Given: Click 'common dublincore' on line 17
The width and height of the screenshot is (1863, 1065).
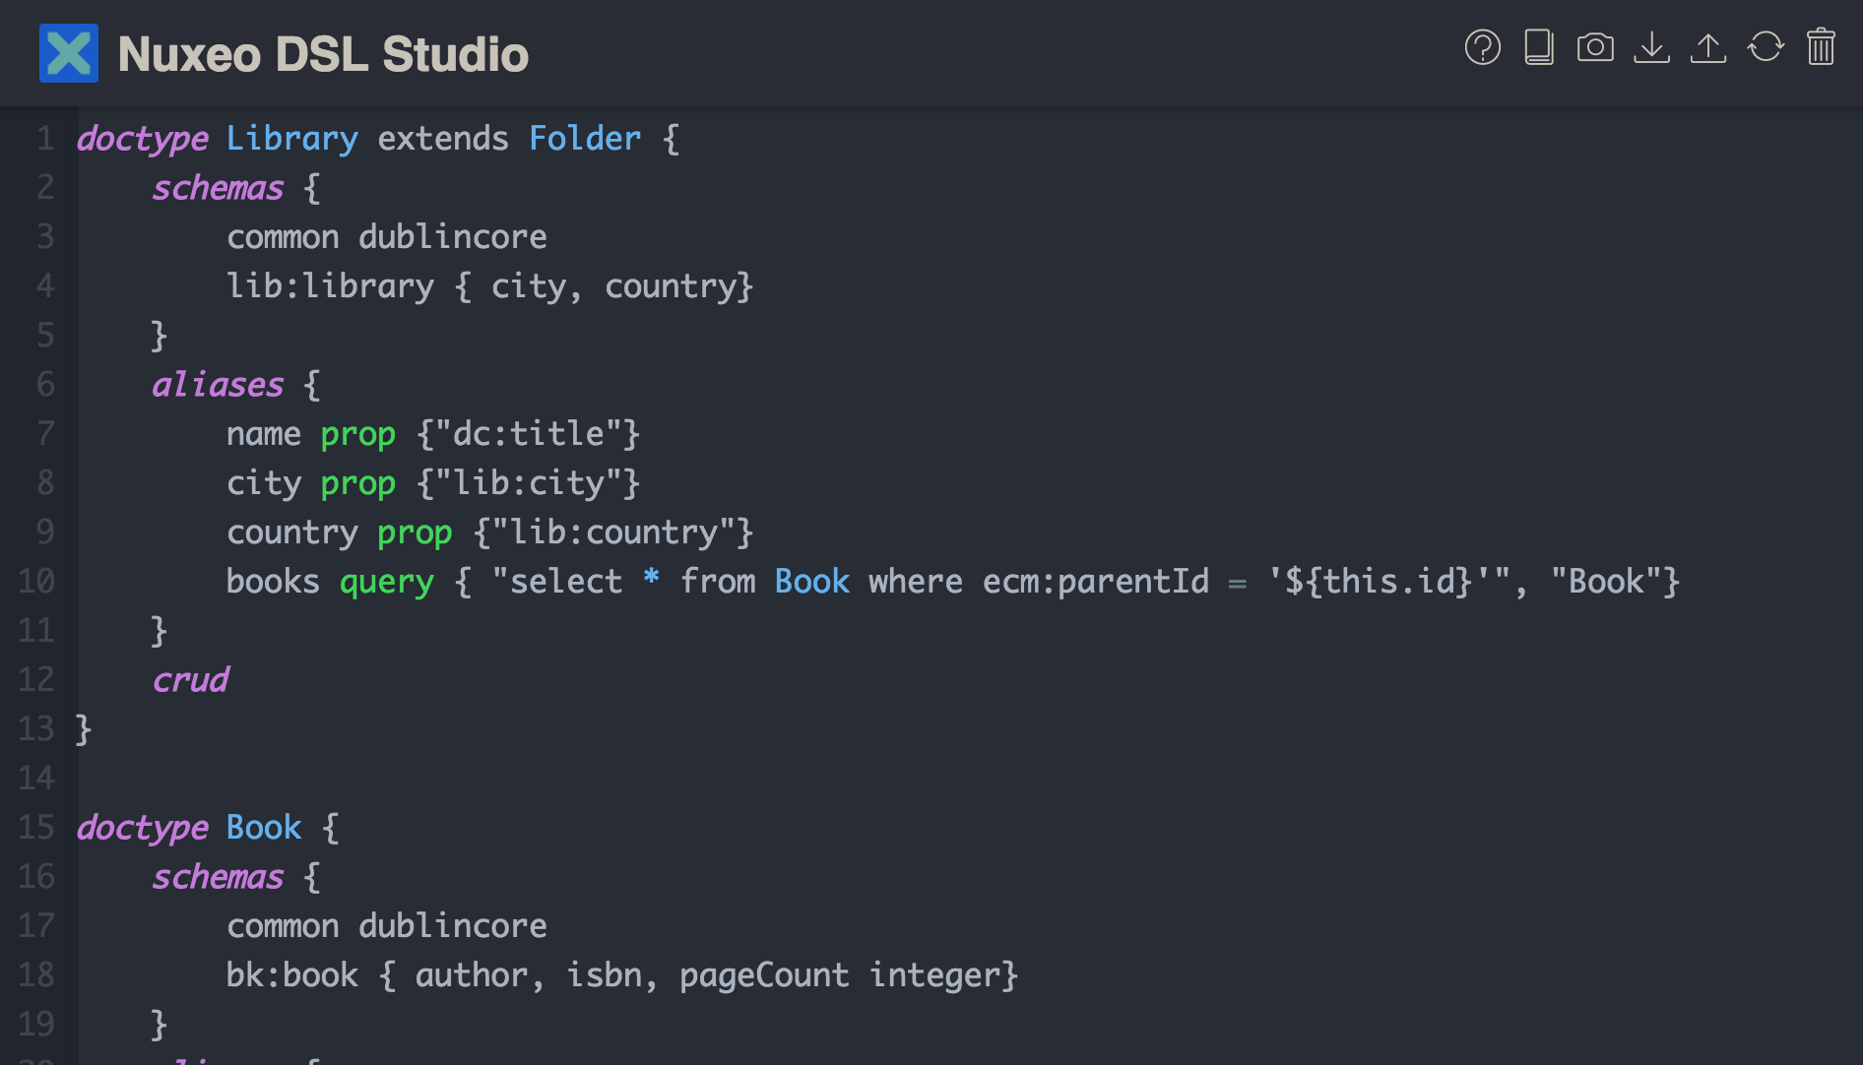Looking at the screenshot, I should [x=387, y=926].
